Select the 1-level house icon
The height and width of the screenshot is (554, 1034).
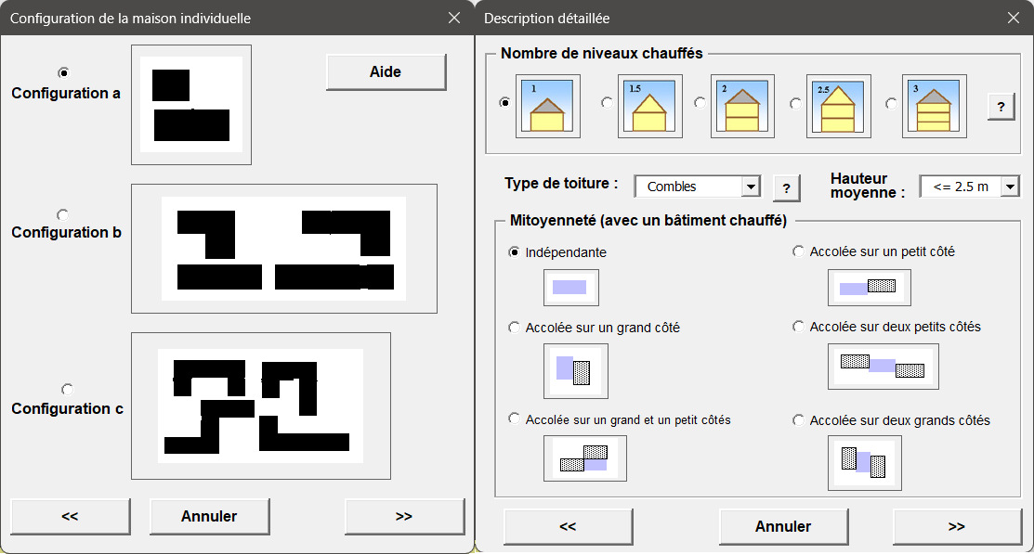(547, 106)
